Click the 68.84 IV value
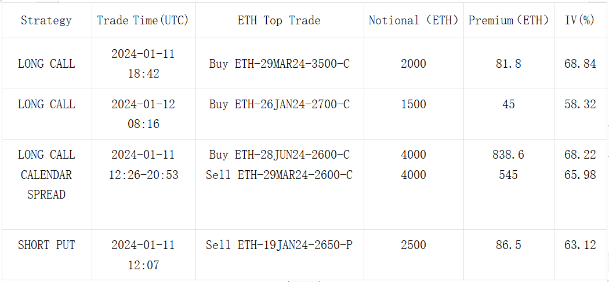Viewport: 609px width, 282px height. [x=580, y=64]
